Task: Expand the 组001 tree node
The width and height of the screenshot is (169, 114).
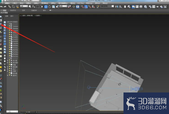Action: pos(8,75)
